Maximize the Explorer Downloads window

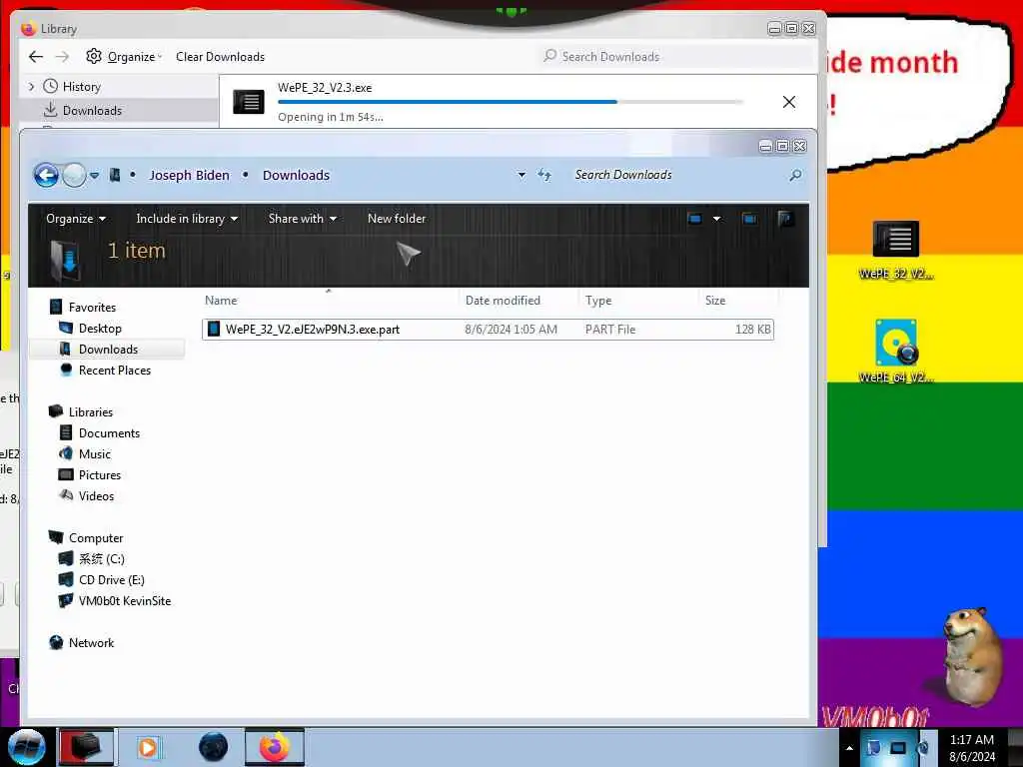[x=783, y=146]
